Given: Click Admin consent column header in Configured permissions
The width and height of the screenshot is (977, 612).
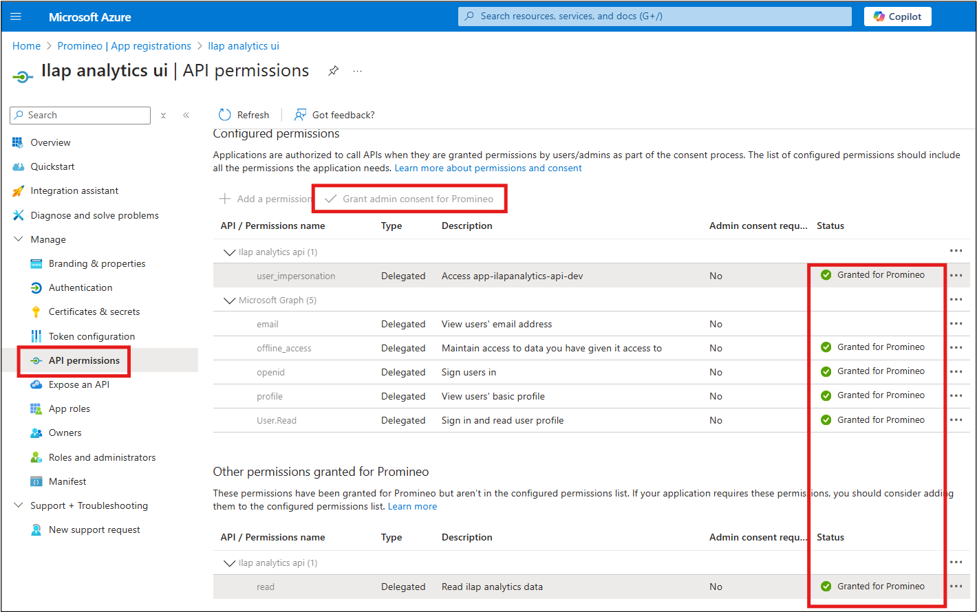Looking at the screenshot, I should [x=758, y=226].
